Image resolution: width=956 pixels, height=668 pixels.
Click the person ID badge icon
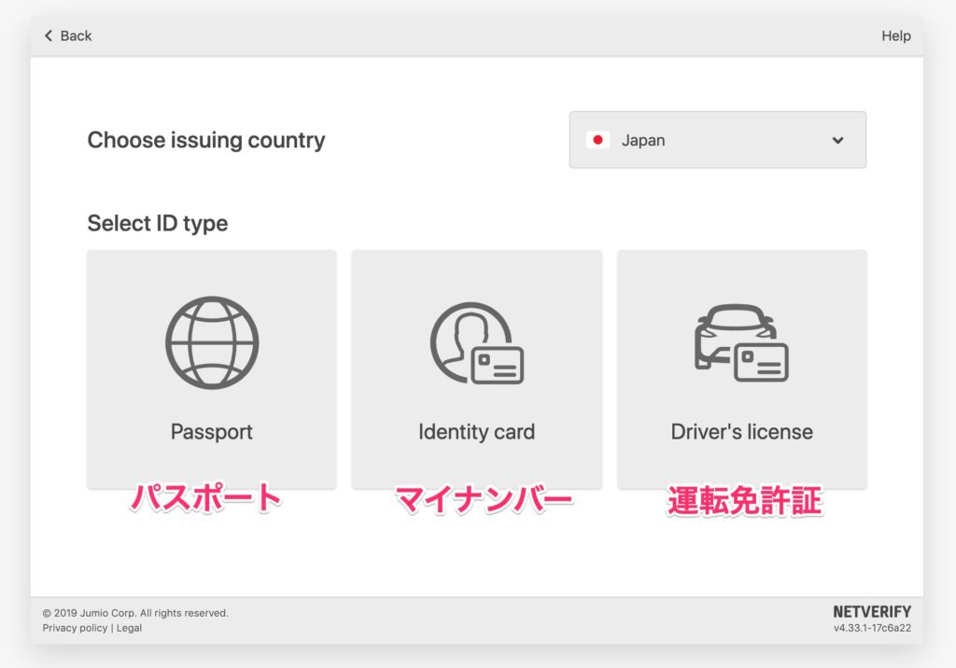476,342
